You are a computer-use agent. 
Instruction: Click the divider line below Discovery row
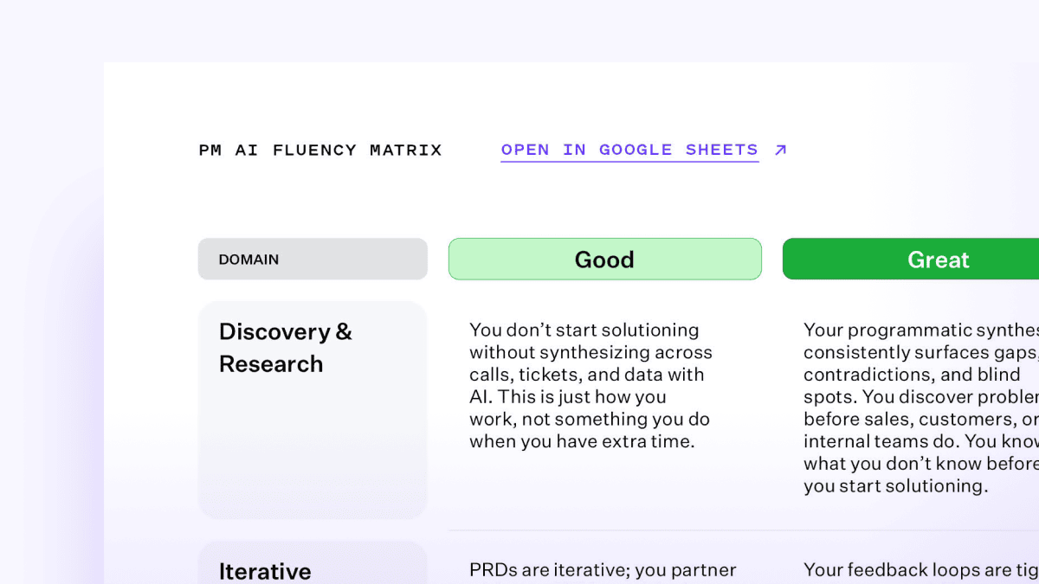tap(744, 529)
